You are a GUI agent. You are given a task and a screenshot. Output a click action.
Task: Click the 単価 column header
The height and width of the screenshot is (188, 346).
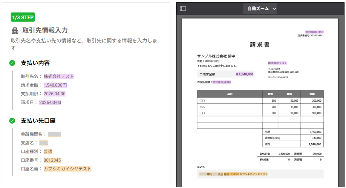289,94
